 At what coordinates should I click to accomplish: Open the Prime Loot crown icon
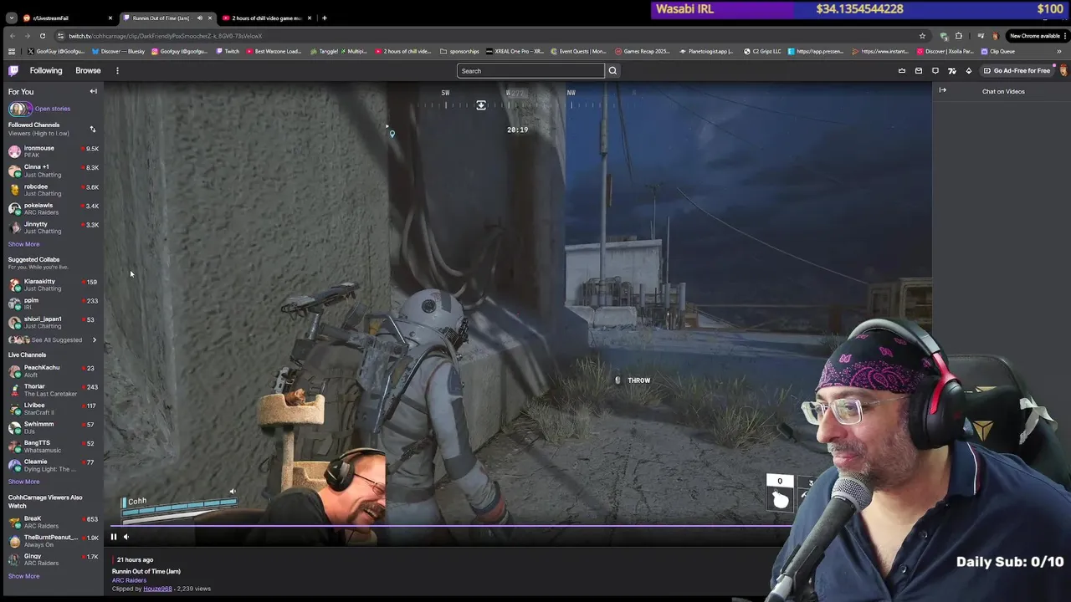coord(902,71)
